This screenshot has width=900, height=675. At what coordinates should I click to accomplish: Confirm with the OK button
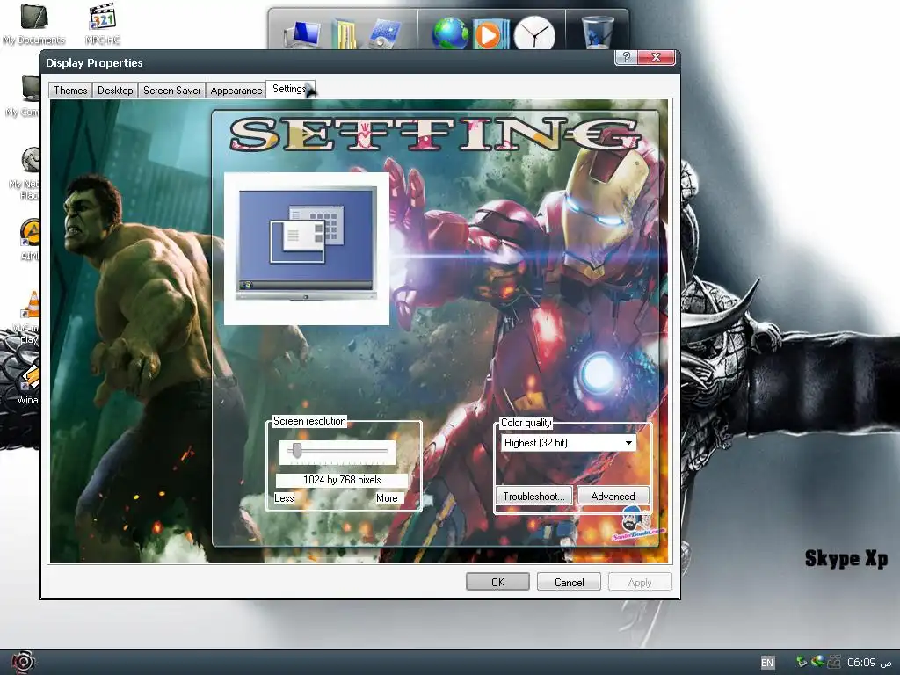click(497, 582)
